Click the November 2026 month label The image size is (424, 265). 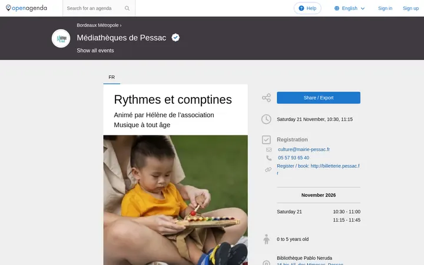[319, 196]
